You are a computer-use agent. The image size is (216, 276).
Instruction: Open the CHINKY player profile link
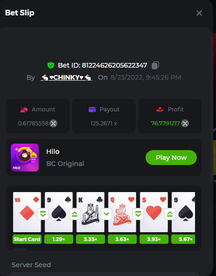click(x=66, y=77)
